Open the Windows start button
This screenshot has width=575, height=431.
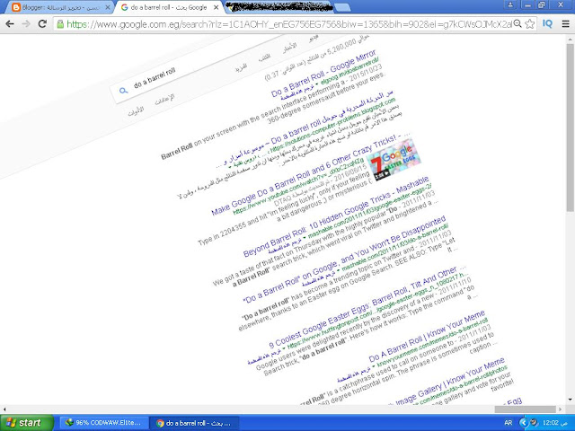click(x=26, y=423)
